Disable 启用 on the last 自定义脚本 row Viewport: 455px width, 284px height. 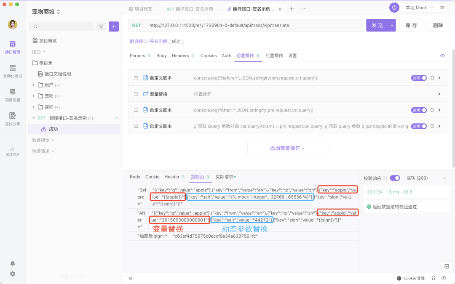pyautogui.click(x=419, y=126)
